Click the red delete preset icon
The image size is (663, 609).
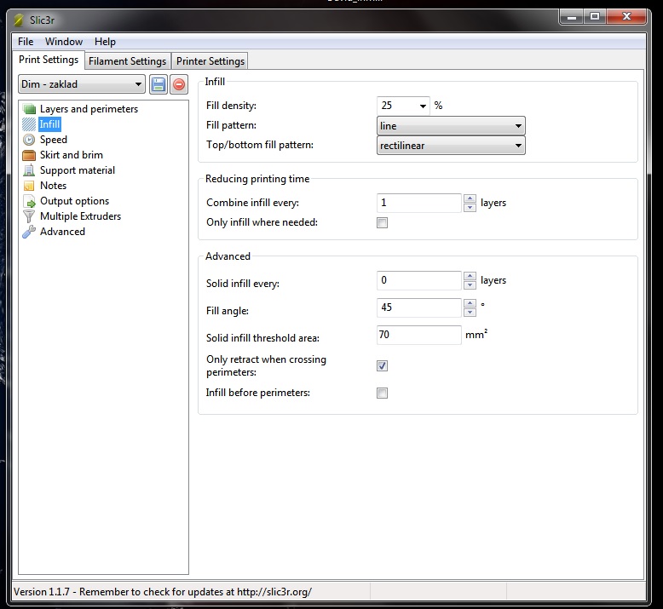(x=179, y=84)
